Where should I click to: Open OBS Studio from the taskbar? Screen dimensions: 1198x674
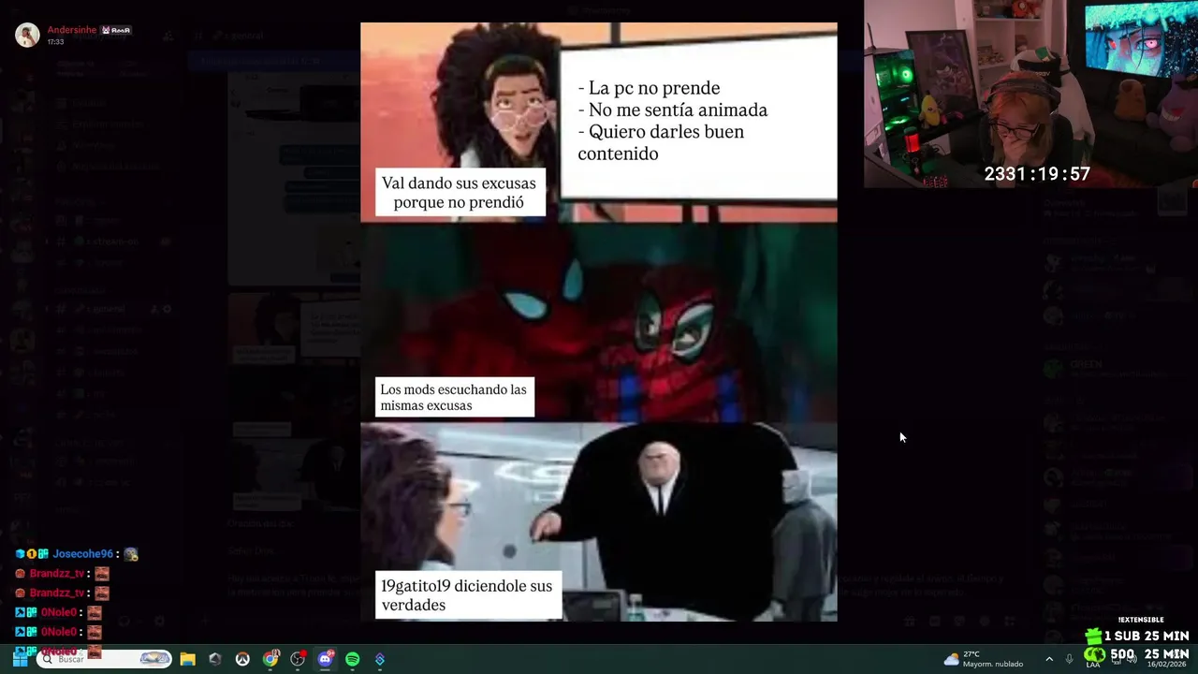(298, 659)
